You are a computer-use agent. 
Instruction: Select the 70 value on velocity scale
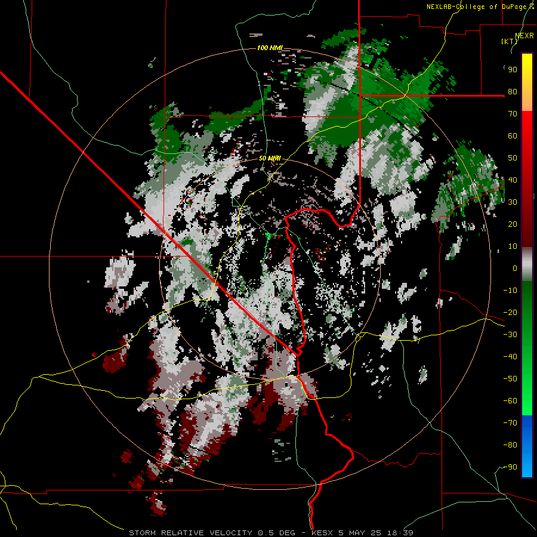(513, 114)
